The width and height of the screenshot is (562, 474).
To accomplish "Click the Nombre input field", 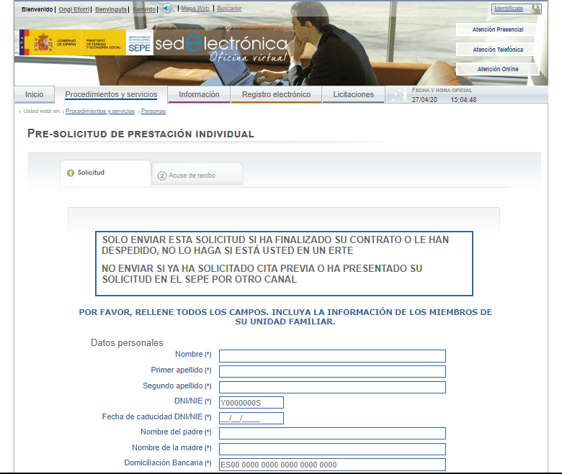I will coord(332,356).
